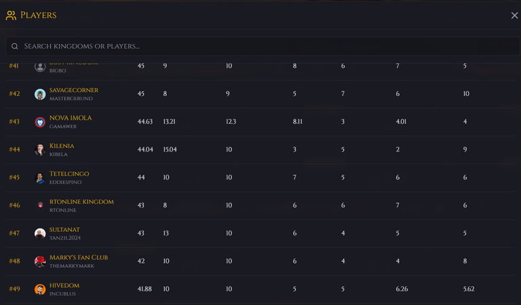
Task: Click Sultanat's player avatar
Action: click(x=40, y=233)
